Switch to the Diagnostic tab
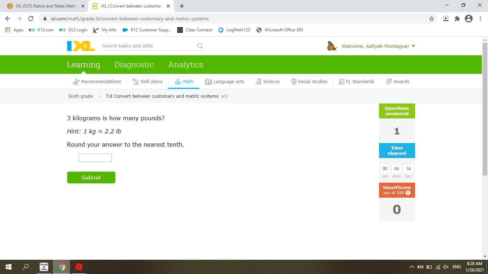The width and height of the screenshot is (488, 274). (x=134, y=65)
